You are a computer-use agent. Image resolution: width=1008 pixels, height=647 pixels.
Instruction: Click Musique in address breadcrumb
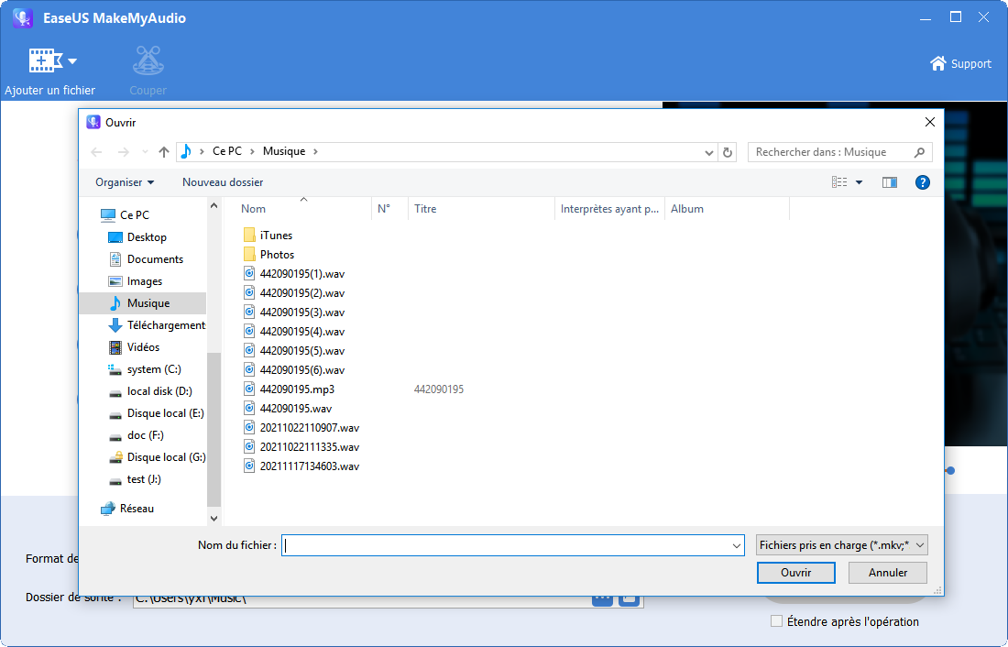click(284, 152)
